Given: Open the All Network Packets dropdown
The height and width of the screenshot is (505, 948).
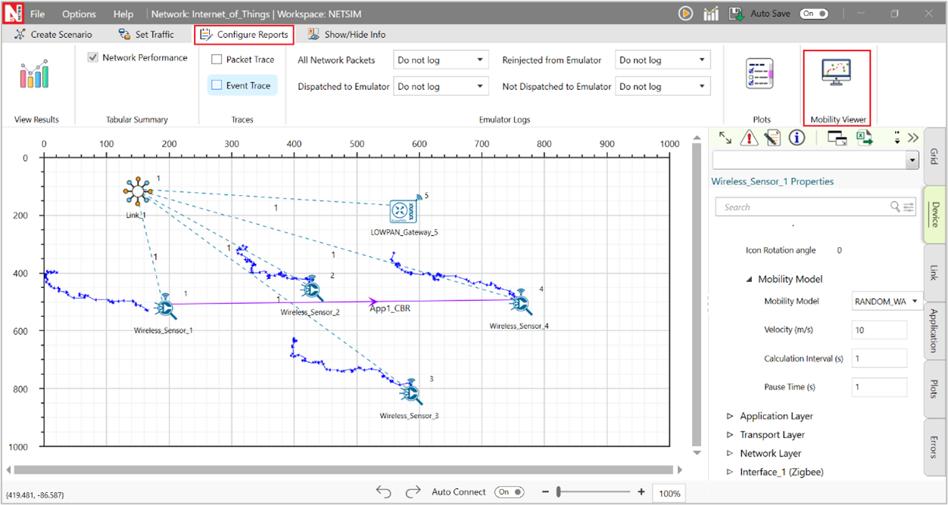Looking at the screenshot, I should pyautogui.click(x=441, y=60).
